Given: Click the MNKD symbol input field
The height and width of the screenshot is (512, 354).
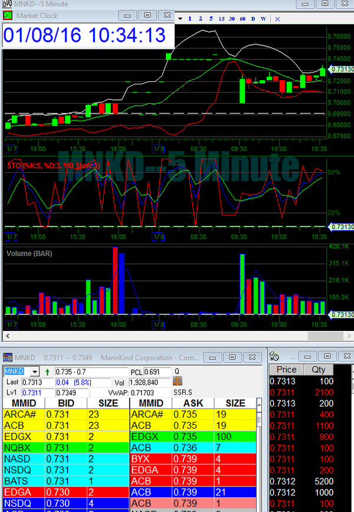Looking at the screenshot, I should pos(16,372).
